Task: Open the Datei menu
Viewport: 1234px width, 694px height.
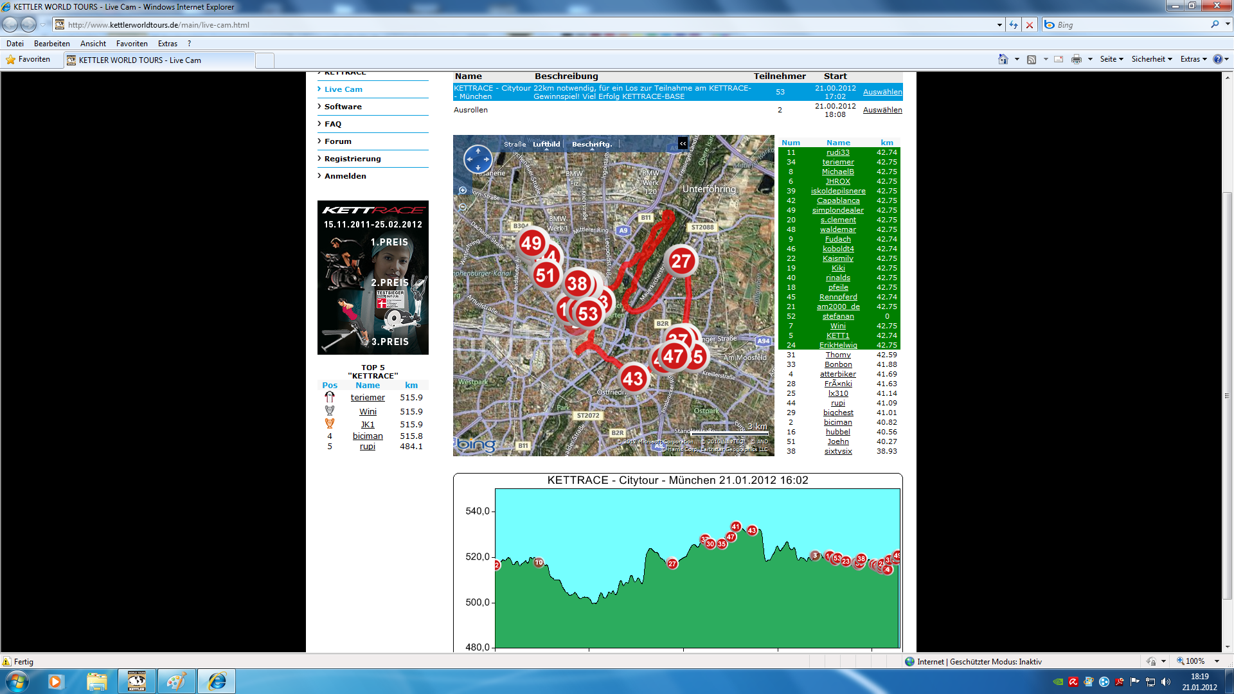Action: pos(15,44)
